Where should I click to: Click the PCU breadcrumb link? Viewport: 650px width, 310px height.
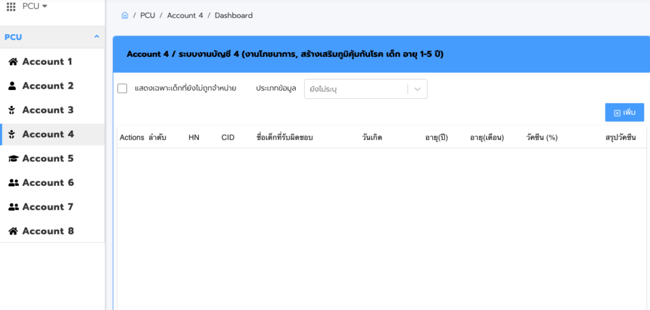tap(147, 15)
